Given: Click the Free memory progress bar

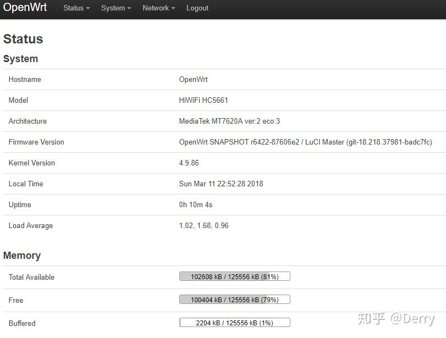Looking at the screenshot, I should (x=235, y=299).
